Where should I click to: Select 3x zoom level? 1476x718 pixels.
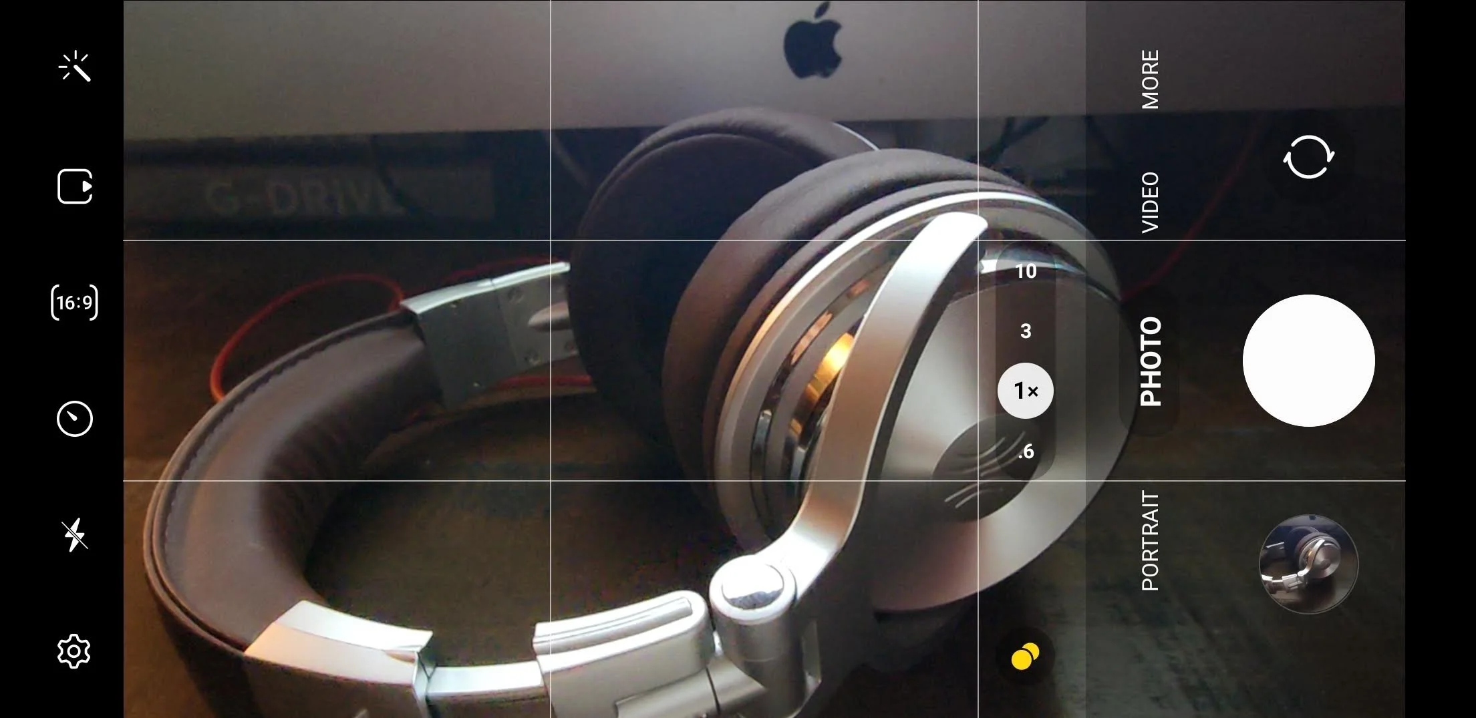point(1026,331)
